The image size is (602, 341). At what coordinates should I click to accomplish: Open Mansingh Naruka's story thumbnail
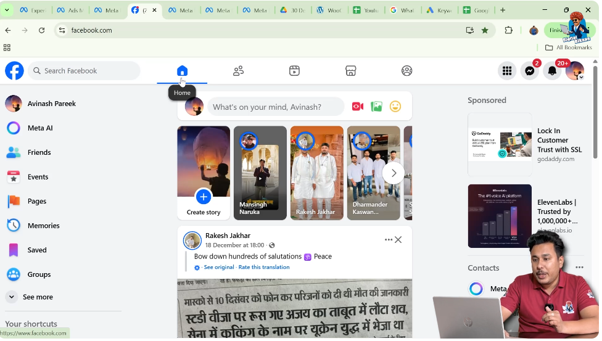[x=260, y=173]
